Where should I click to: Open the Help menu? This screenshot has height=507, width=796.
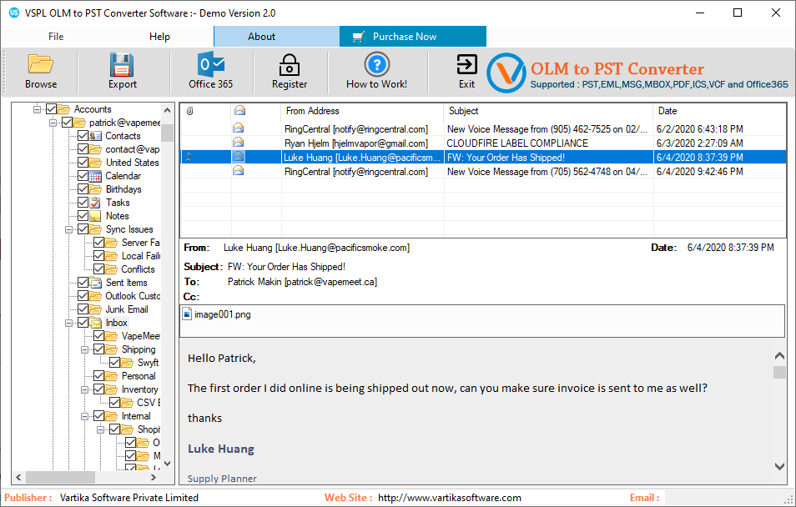pyautogui.click(x=159, y=37)
